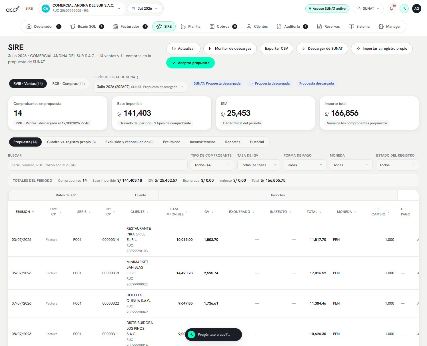The height and width of the screenshot is (346, 427).
Task: Sort by the Exonerado column header
Action: tap(242, 212)
